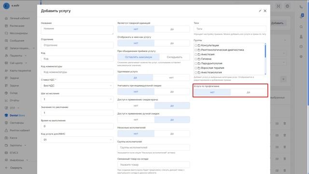
Task: Set Доступ к применению ручной скидки to нет
Action: point(136,120)
